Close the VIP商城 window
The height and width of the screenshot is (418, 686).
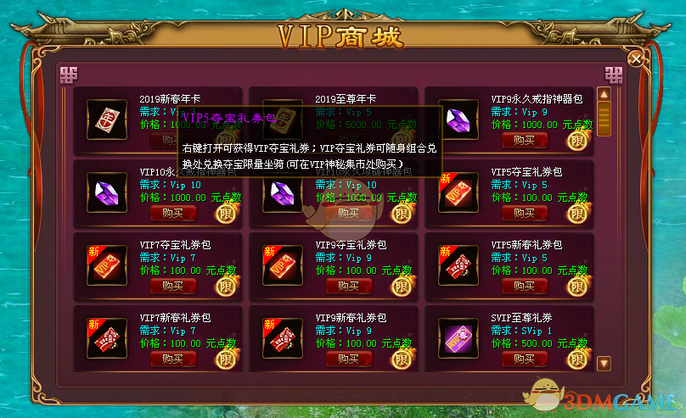[636, 59]
